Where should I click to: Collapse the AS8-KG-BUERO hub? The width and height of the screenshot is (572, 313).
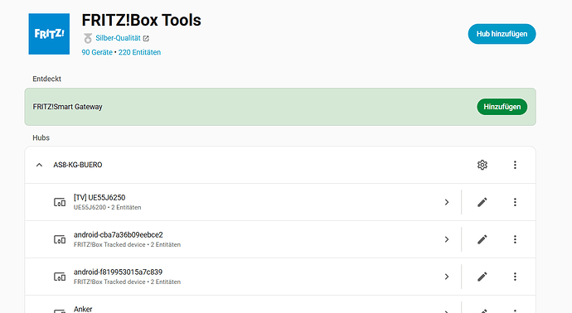(x=39, y=165)
